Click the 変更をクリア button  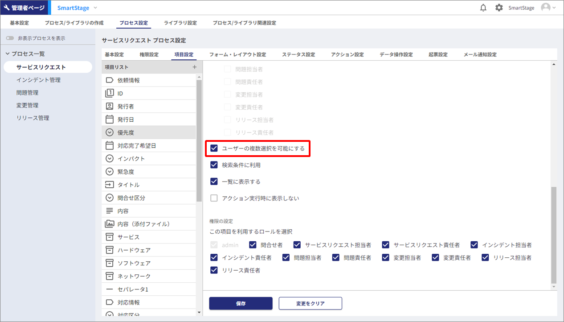[x=310, y=303]
